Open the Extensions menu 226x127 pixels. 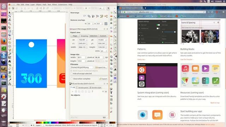(63, 5)
